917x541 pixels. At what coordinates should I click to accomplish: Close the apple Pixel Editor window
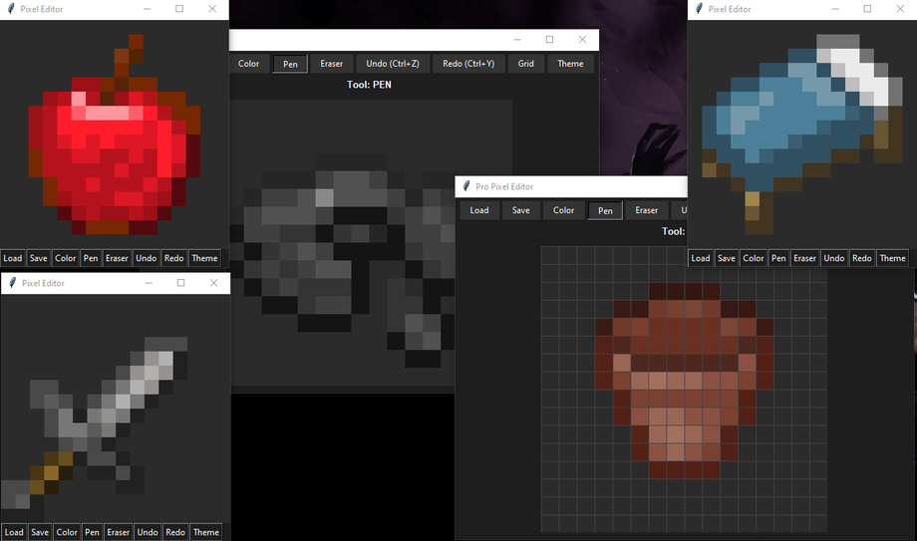pos(212,9)
